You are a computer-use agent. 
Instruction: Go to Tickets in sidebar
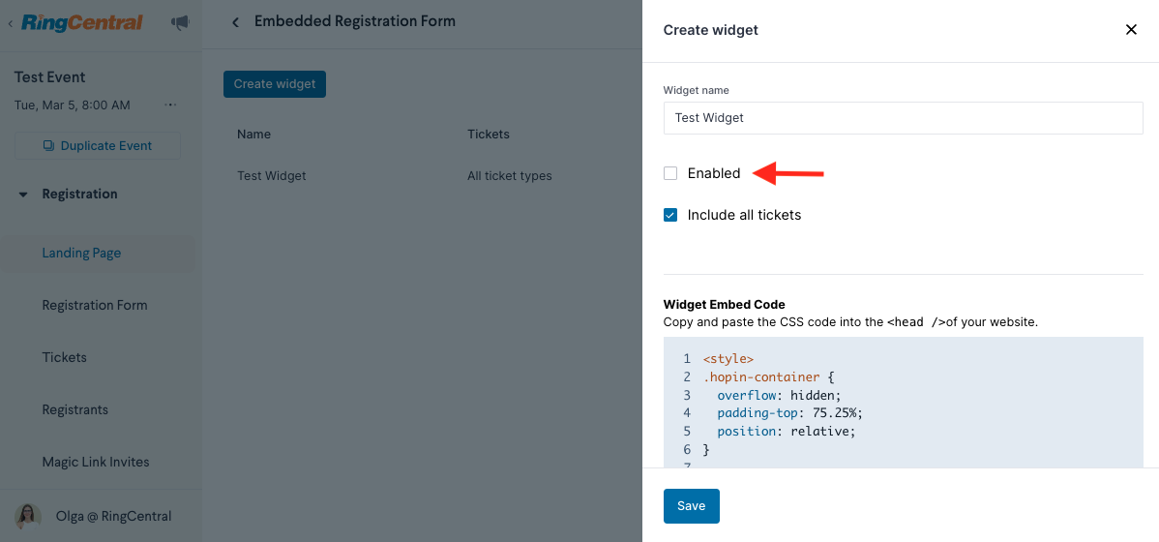pos(64,357)
